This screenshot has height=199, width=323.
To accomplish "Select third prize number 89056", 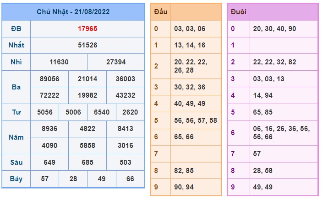I will [x=49, y=79].
